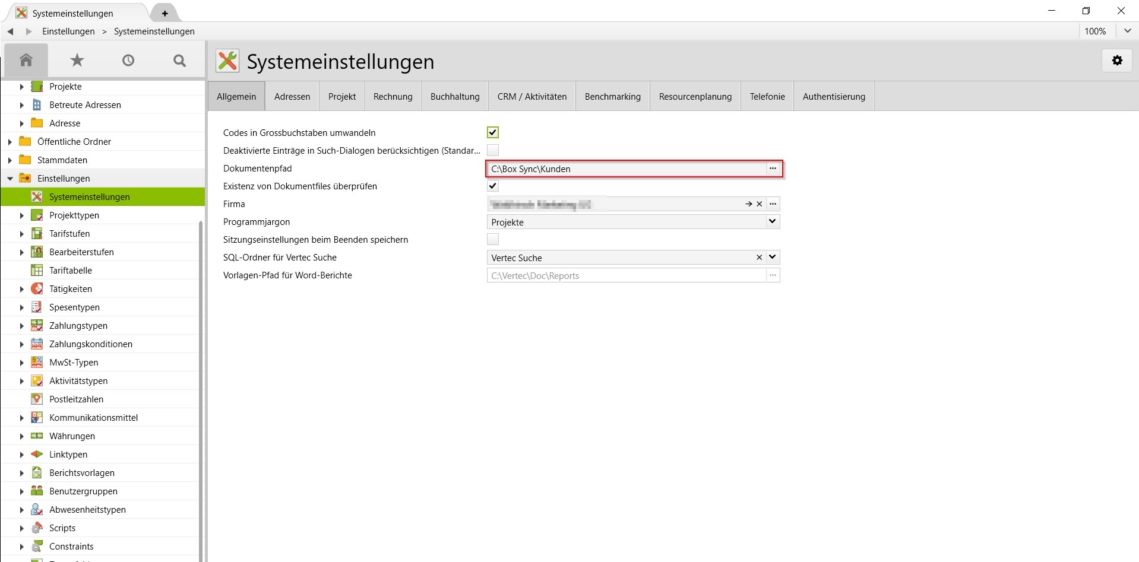Image resolution: width=1139 pixels, height=562 pixels.
Task: Click the Systemeinstellungen wrench icon in sidebar
Action: (37, 196)
